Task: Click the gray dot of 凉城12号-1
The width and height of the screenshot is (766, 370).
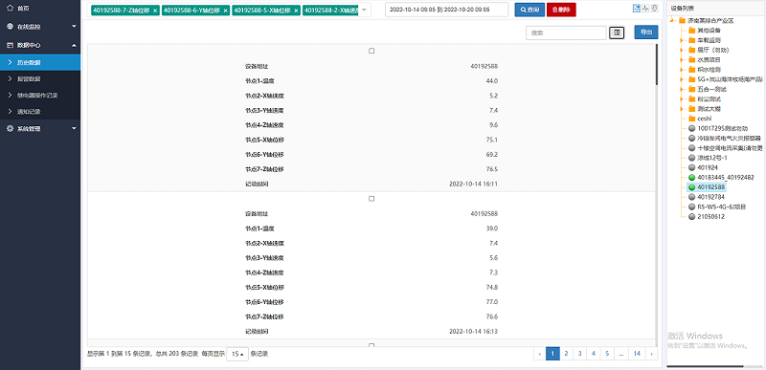Action: [691, 158]
